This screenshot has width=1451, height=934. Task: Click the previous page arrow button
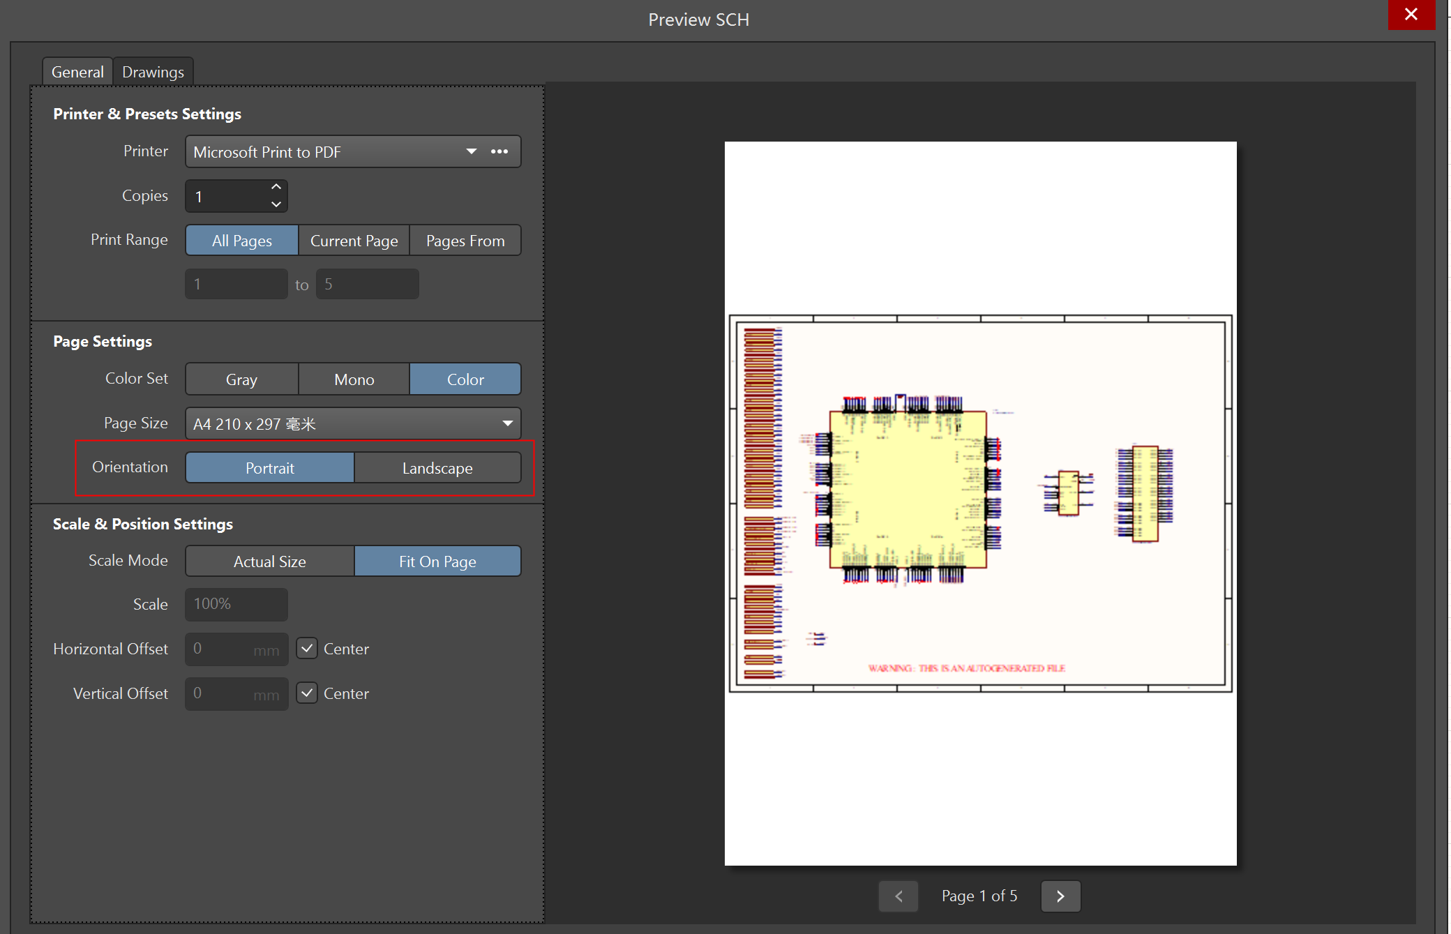pyautogui.click(x=899, y=896)
